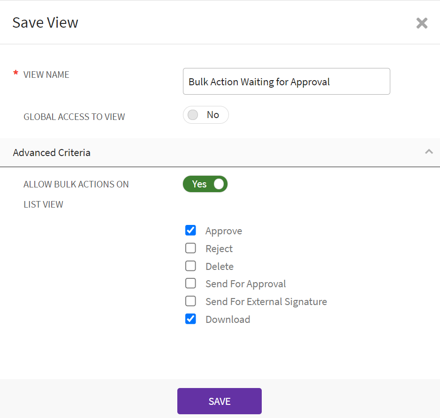Click the Send For External Signature label text
Viewport: 440px width, 418px height.
(266, 302)
